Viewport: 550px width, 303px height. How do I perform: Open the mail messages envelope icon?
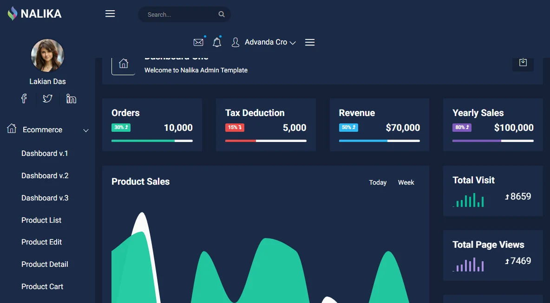click(198, 42)
